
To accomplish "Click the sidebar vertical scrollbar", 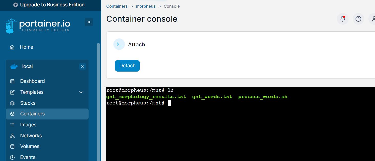I will point(98,102).
